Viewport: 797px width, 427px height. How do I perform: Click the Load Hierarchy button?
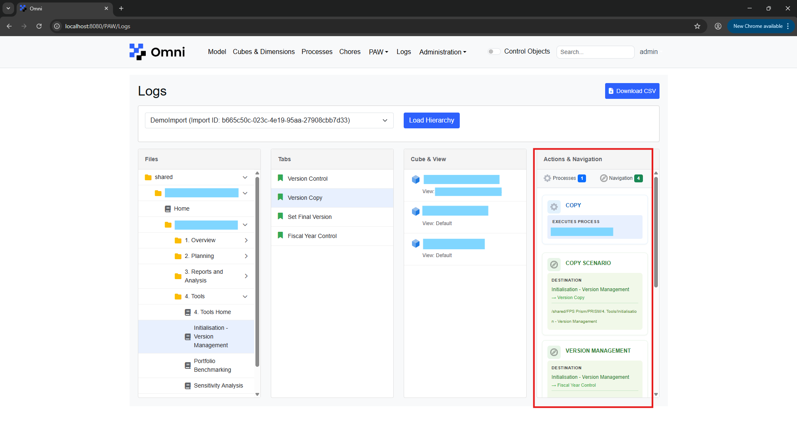click(x=432, y=120)
